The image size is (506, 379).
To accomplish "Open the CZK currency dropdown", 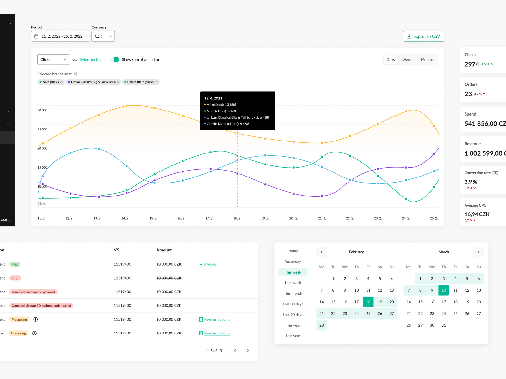I will tap(103, 36).
